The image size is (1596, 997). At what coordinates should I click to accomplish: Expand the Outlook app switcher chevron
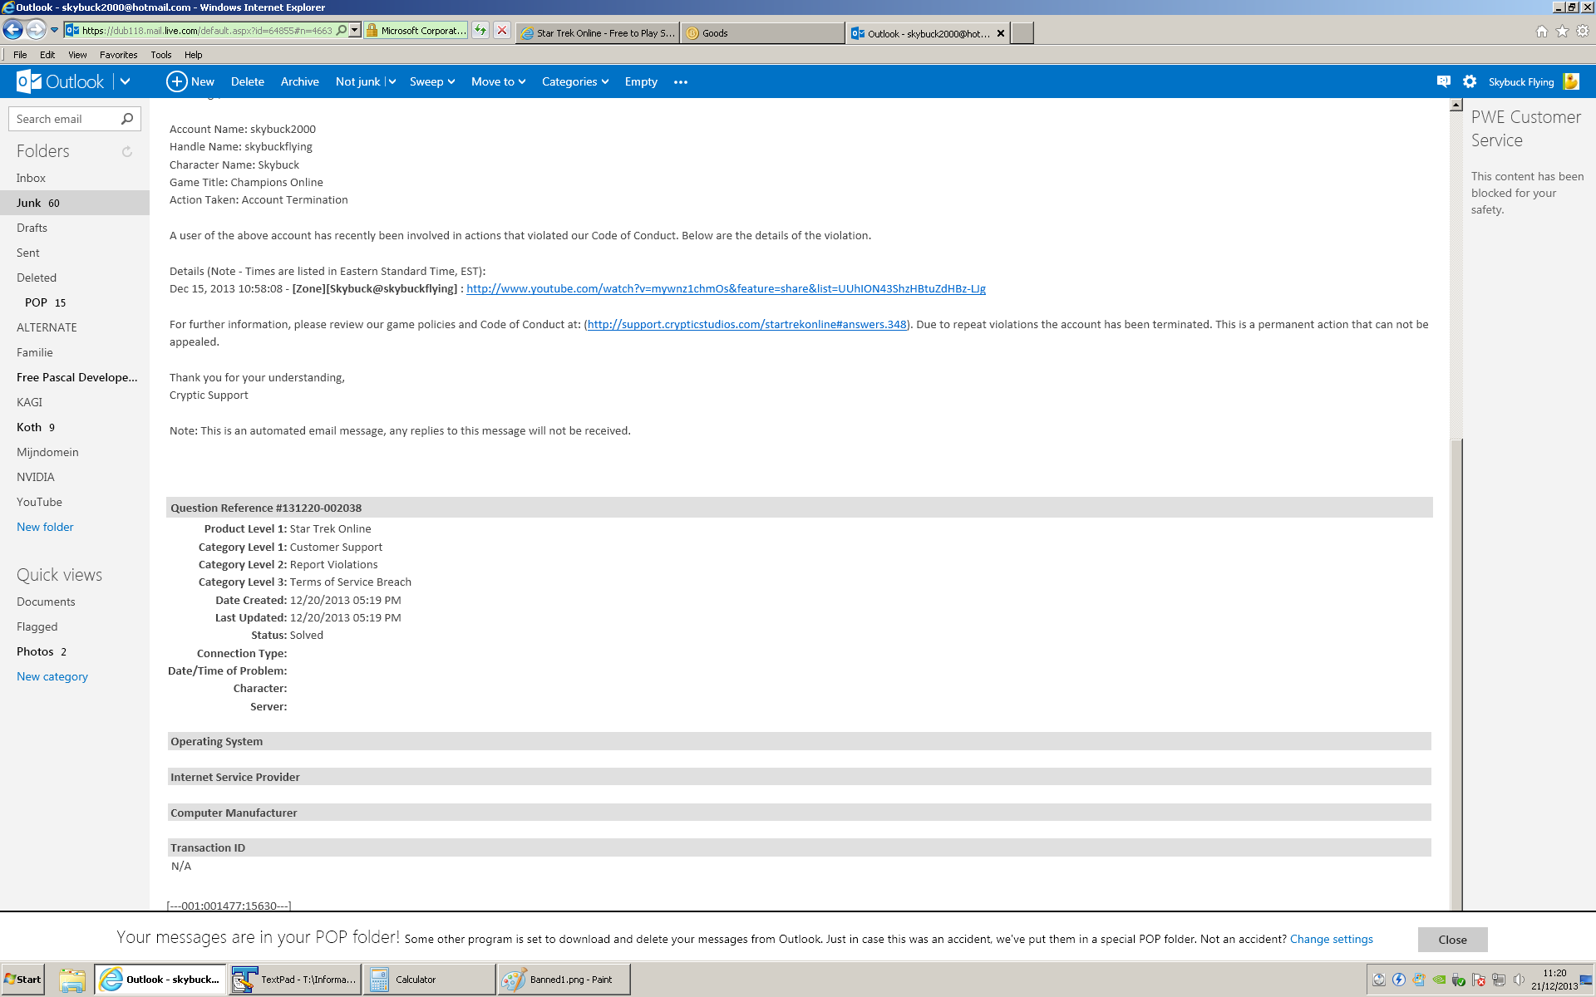tap(126, 81)
